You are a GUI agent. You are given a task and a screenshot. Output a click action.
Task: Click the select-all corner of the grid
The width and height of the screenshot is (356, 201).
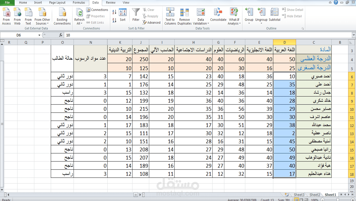[352, 42]
